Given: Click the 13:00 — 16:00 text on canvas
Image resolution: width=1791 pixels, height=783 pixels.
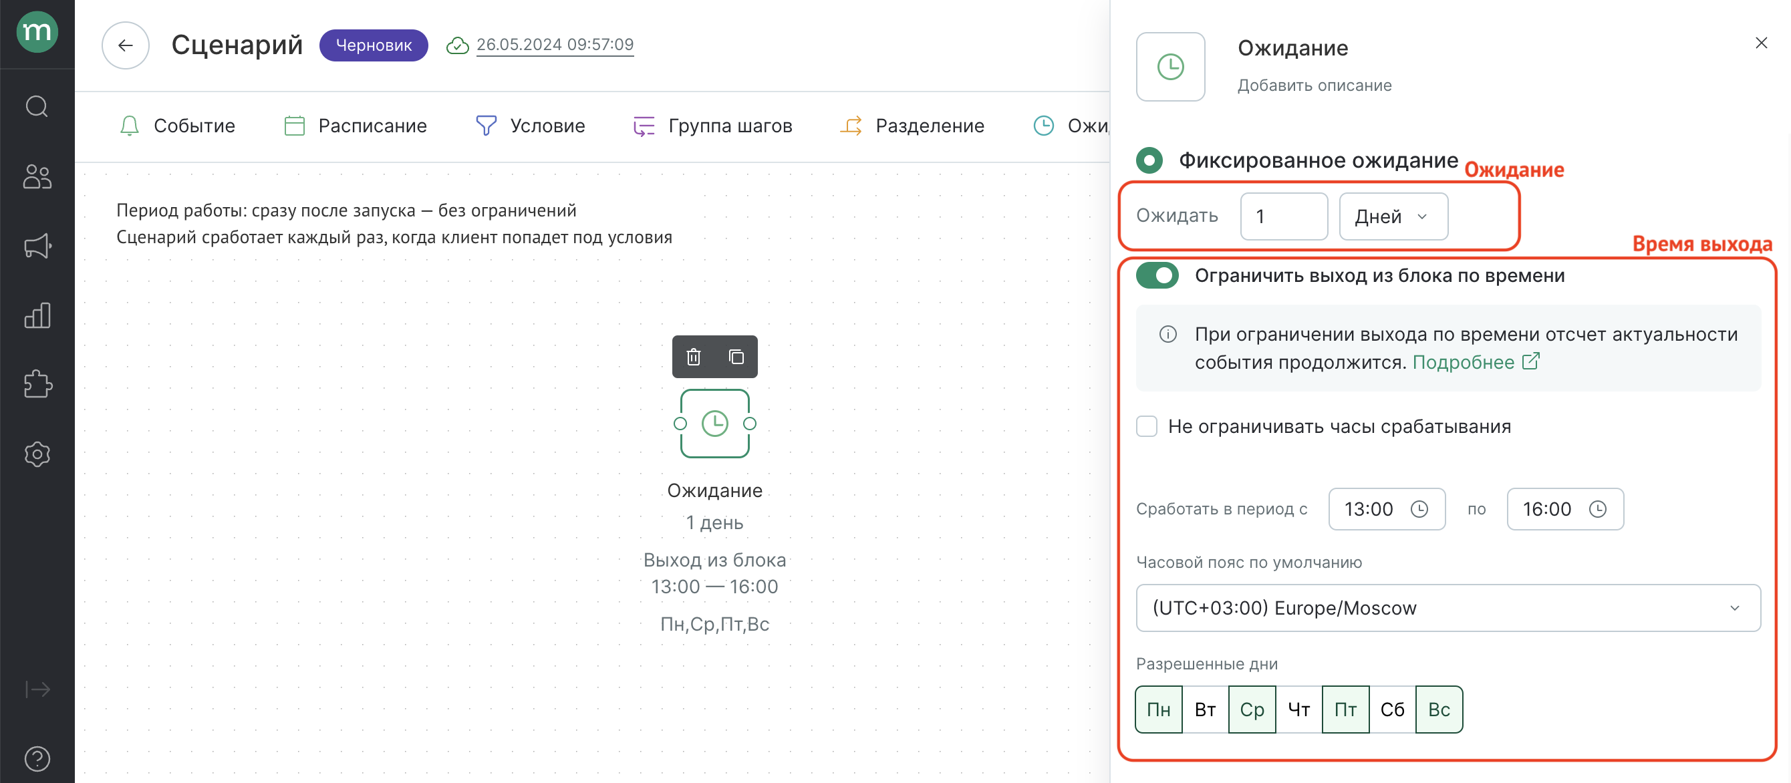Looking at the screenshot, I should [x=715, y=587].
